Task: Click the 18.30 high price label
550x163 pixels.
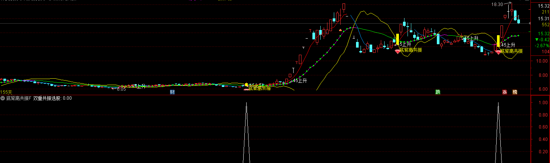Action: pos(497,4)
